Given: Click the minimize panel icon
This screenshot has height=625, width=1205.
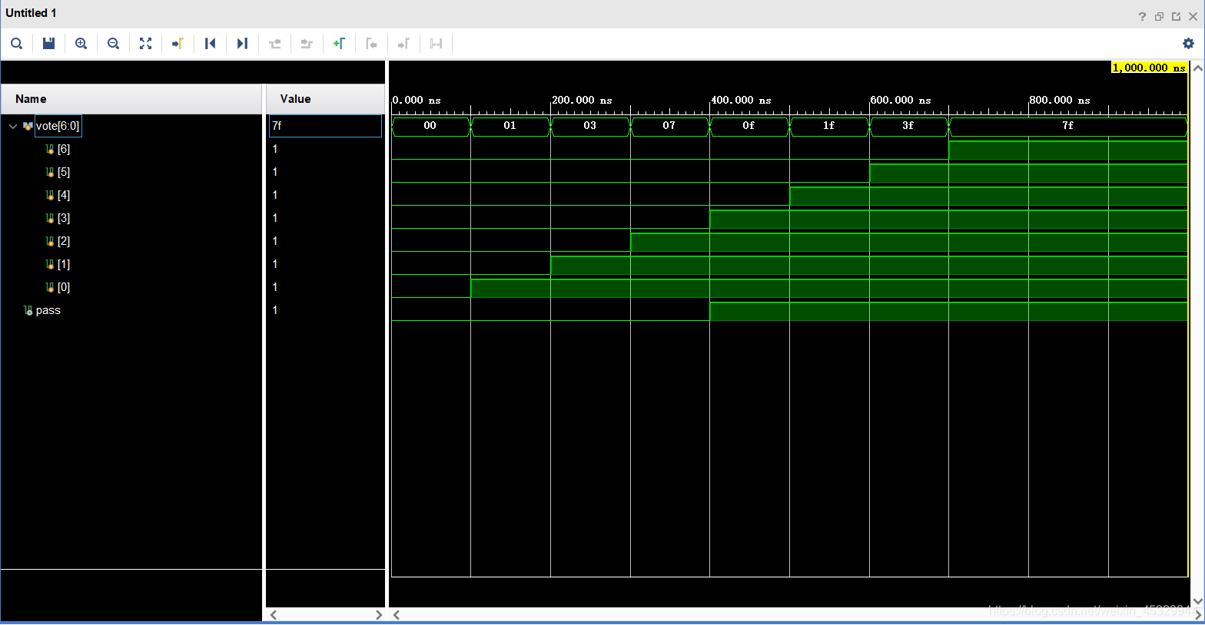Looking at the screenshot, I should (1159, 16).
